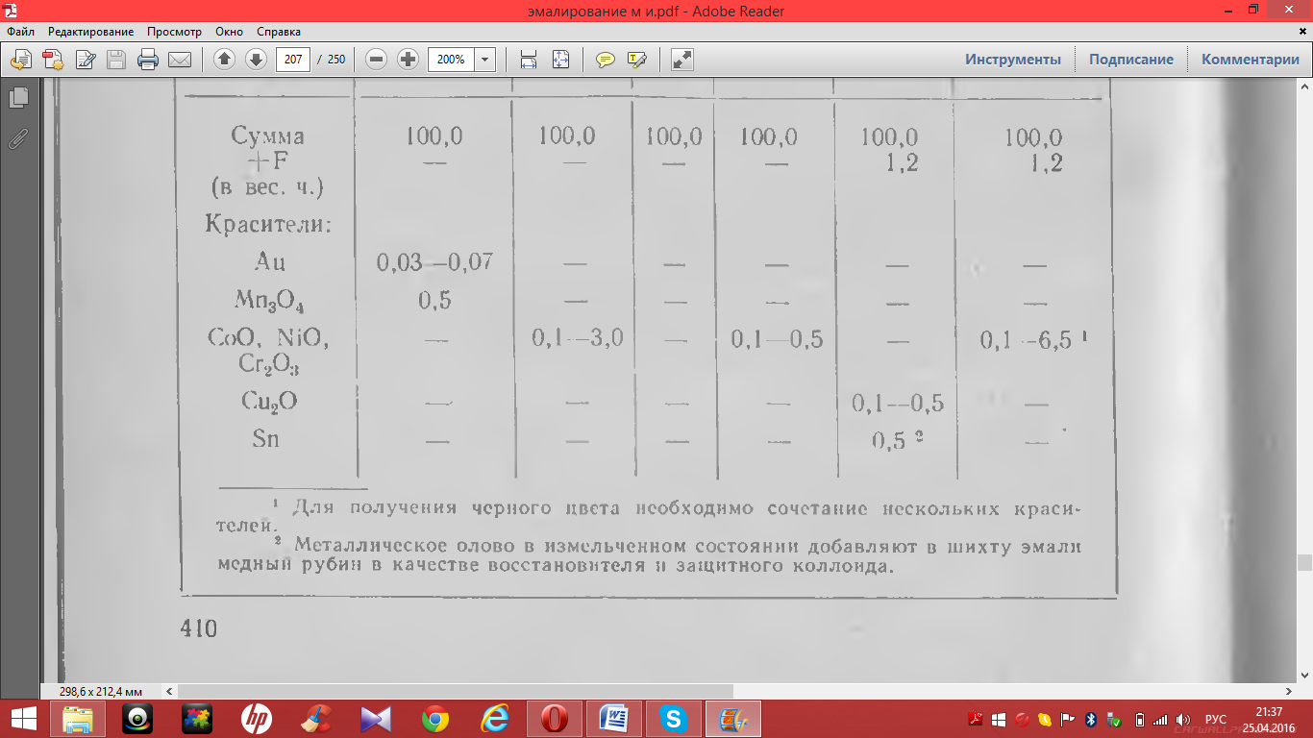This screenshot has width=1313, height=738.
Task: Open Google Chrome from the taskbar
Action: tap(435, 719)
